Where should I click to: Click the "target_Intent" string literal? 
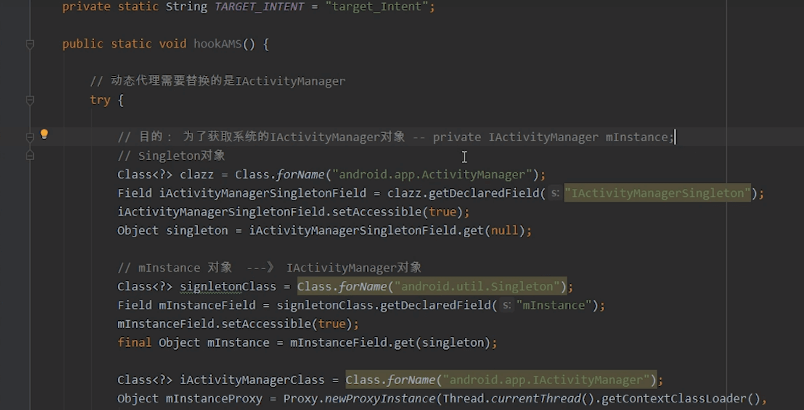pyautogui.click(x=377, y=7)
